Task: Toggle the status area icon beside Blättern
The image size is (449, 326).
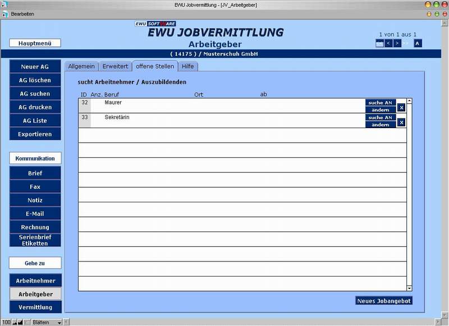Action: click(27, 322)
